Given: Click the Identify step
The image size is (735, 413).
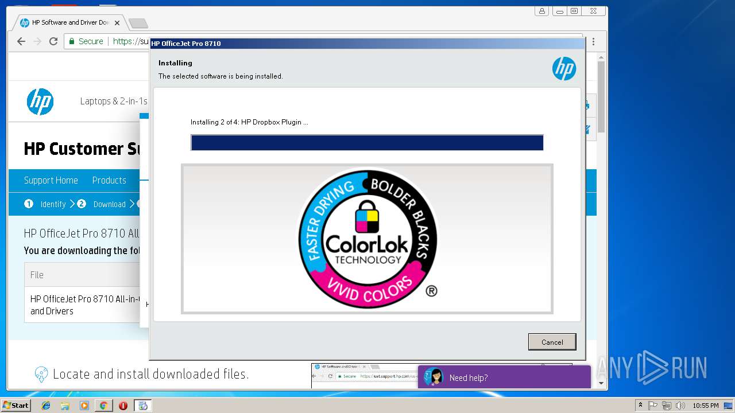Looking at the screenshot, I should (x=45, y=204).
